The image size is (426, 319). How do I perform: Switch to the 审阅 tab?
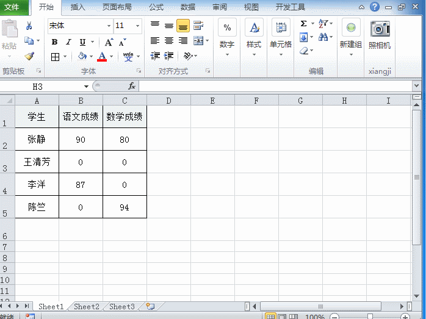pyautogui.click(x=220, y=7)
